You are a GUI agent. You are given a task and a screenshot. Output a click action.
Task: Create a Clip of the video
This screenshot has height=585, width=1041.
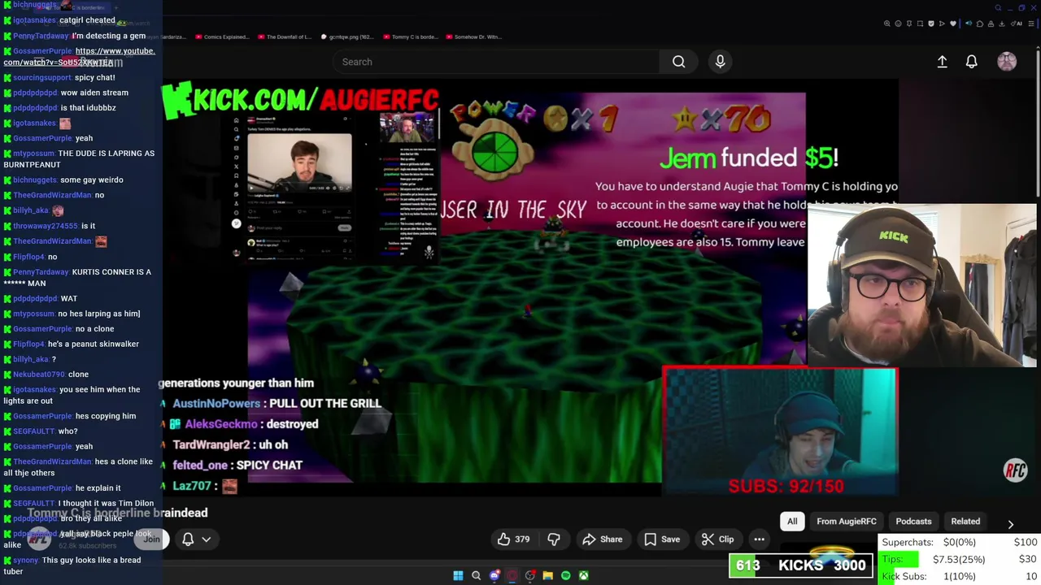pyautogui.click(x=717, y=539)
